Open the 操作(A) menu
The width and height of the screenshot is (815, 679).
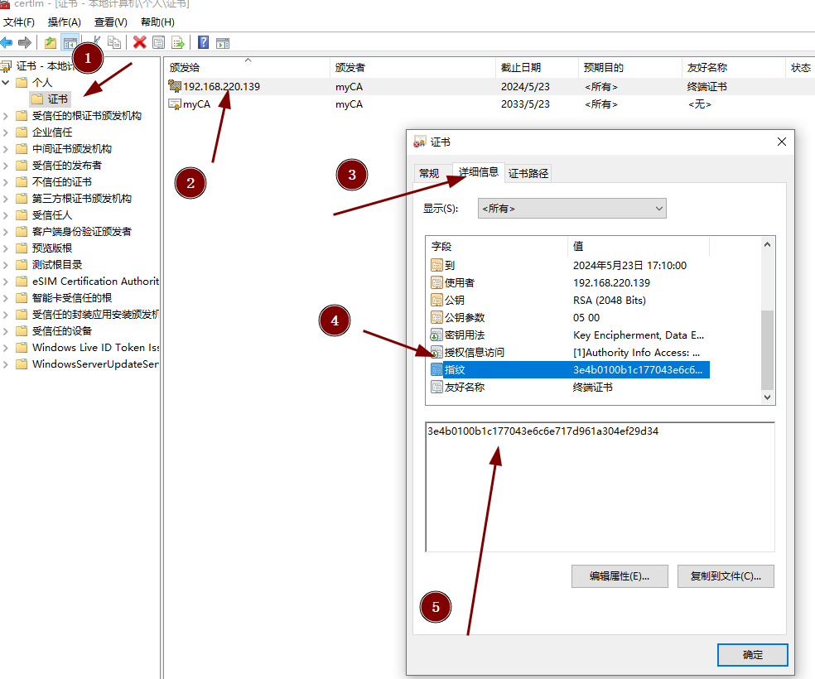[65, 22]
